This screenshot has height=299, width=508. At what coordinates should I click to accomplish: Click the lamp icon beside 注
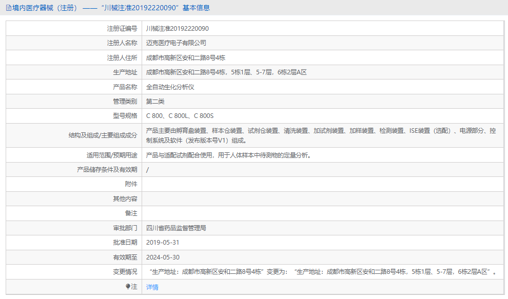(x=129, y=287)
